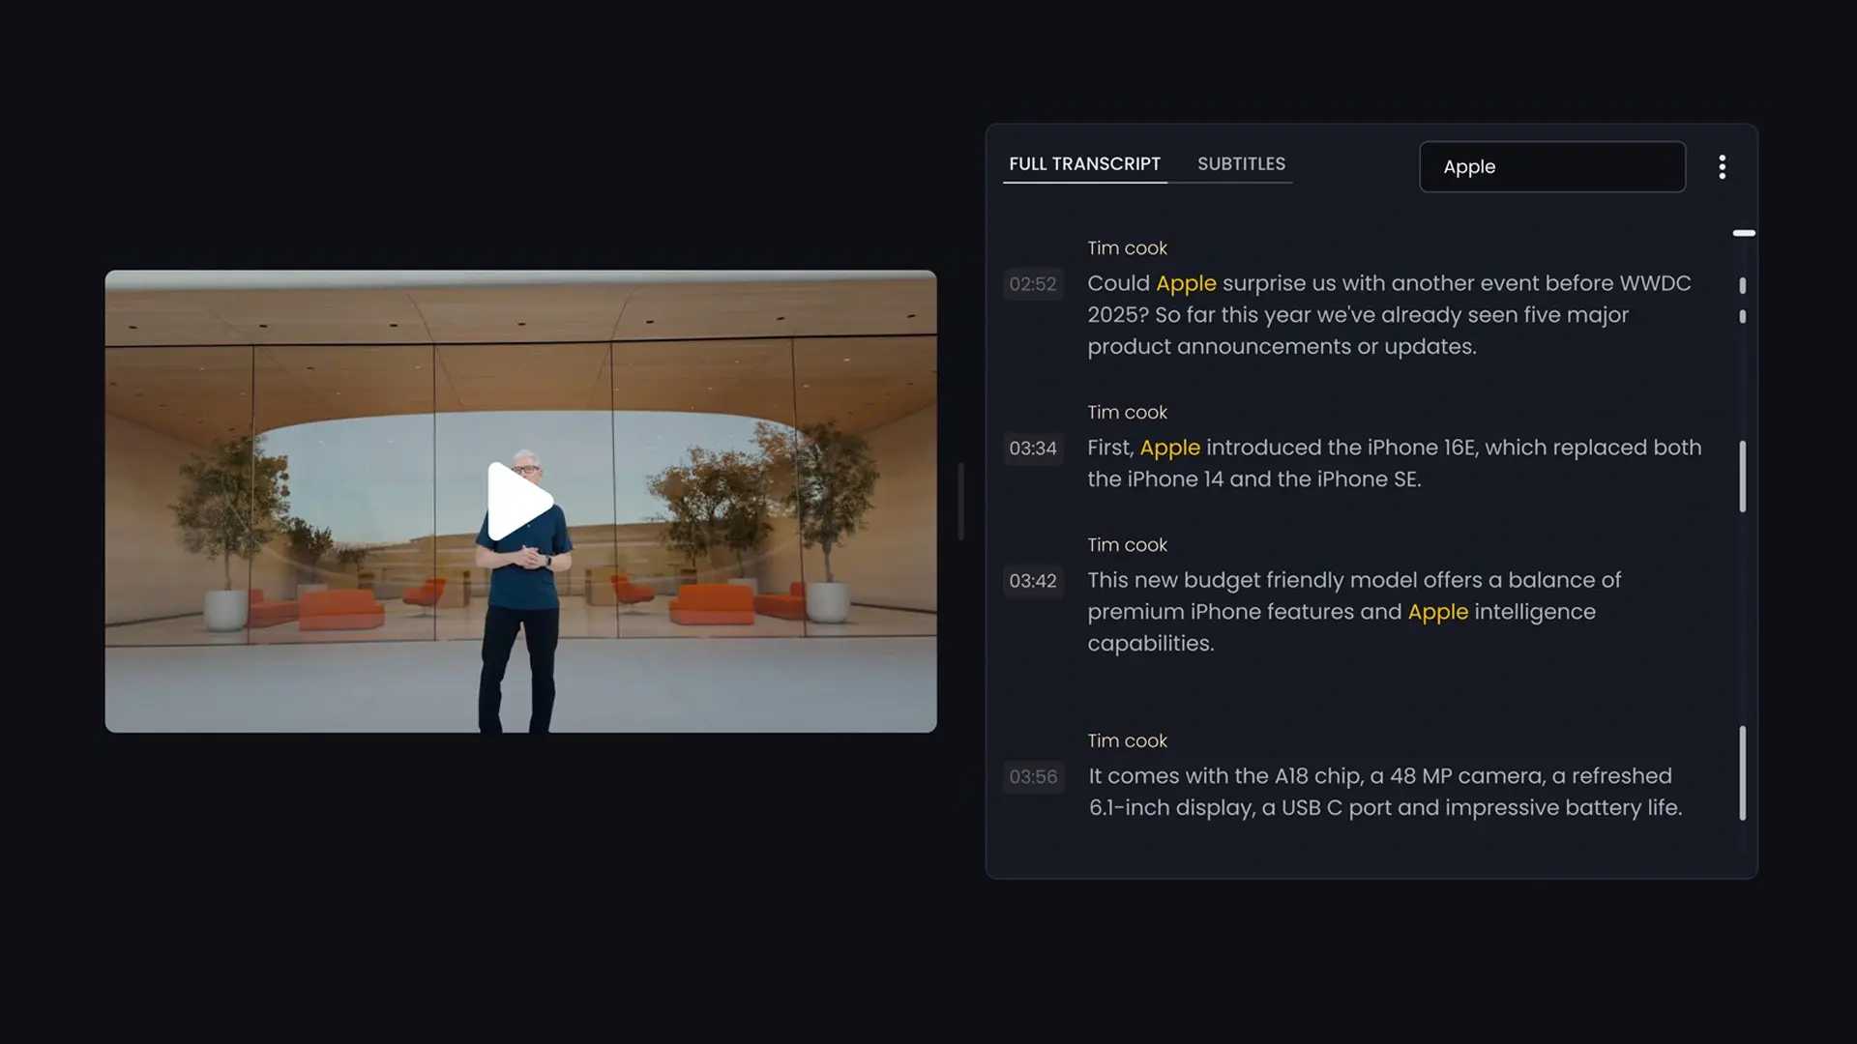Viewport: 1857px width, 1044px height.
Task: Jump to the 03:34 timestamp
Action: [1033, 449]
